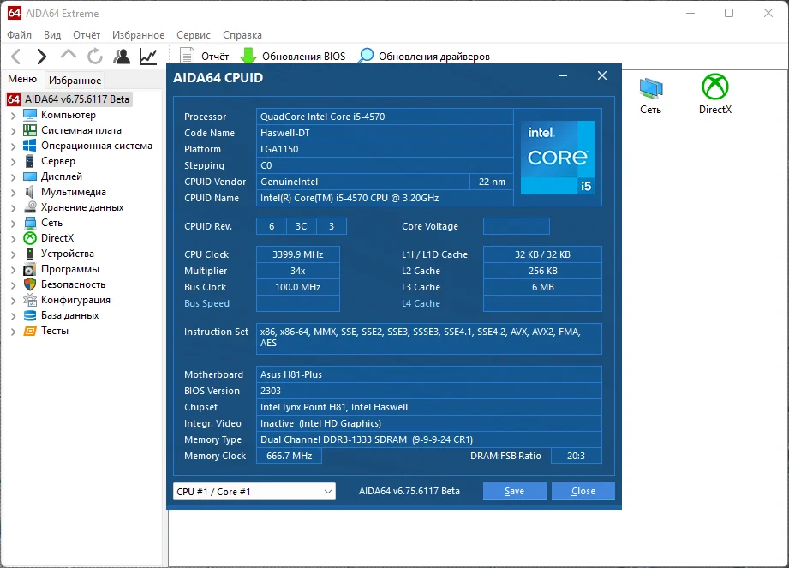Click DRAM:FSB Ratio value 20:3

click(577, 456)
